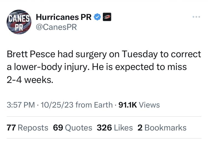The height and width of the screenshot is (141, 208).
Task: Open the Hurricanes PR display name
Action: [x=64, y=17]
